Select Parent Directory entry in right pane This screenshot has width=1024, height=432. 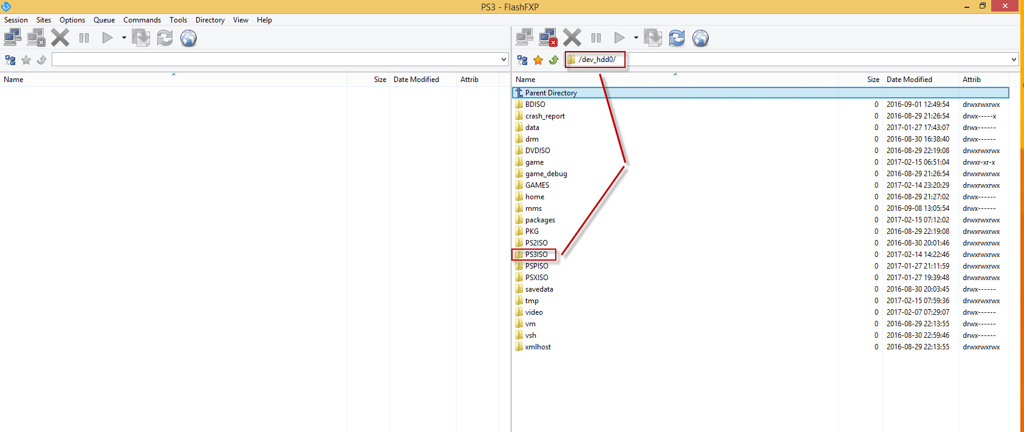(x=550, y=93)
